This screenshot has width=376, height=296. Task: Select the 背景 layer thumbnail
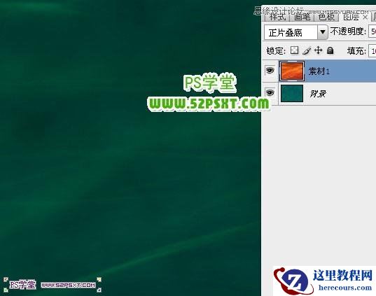pyautogui.click(x=292, y=93)
